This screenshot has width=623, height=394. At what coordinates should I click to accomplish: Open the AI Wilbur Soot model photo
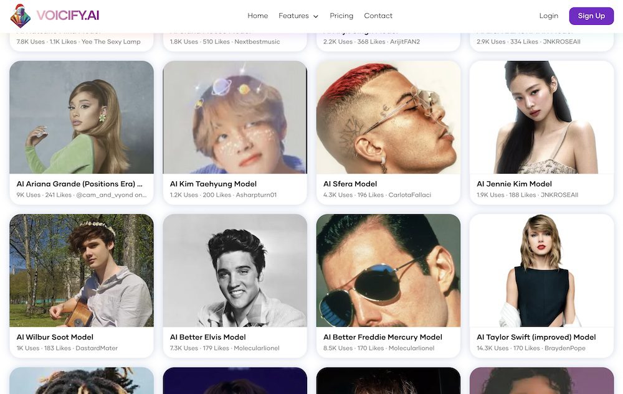[82, 270]
